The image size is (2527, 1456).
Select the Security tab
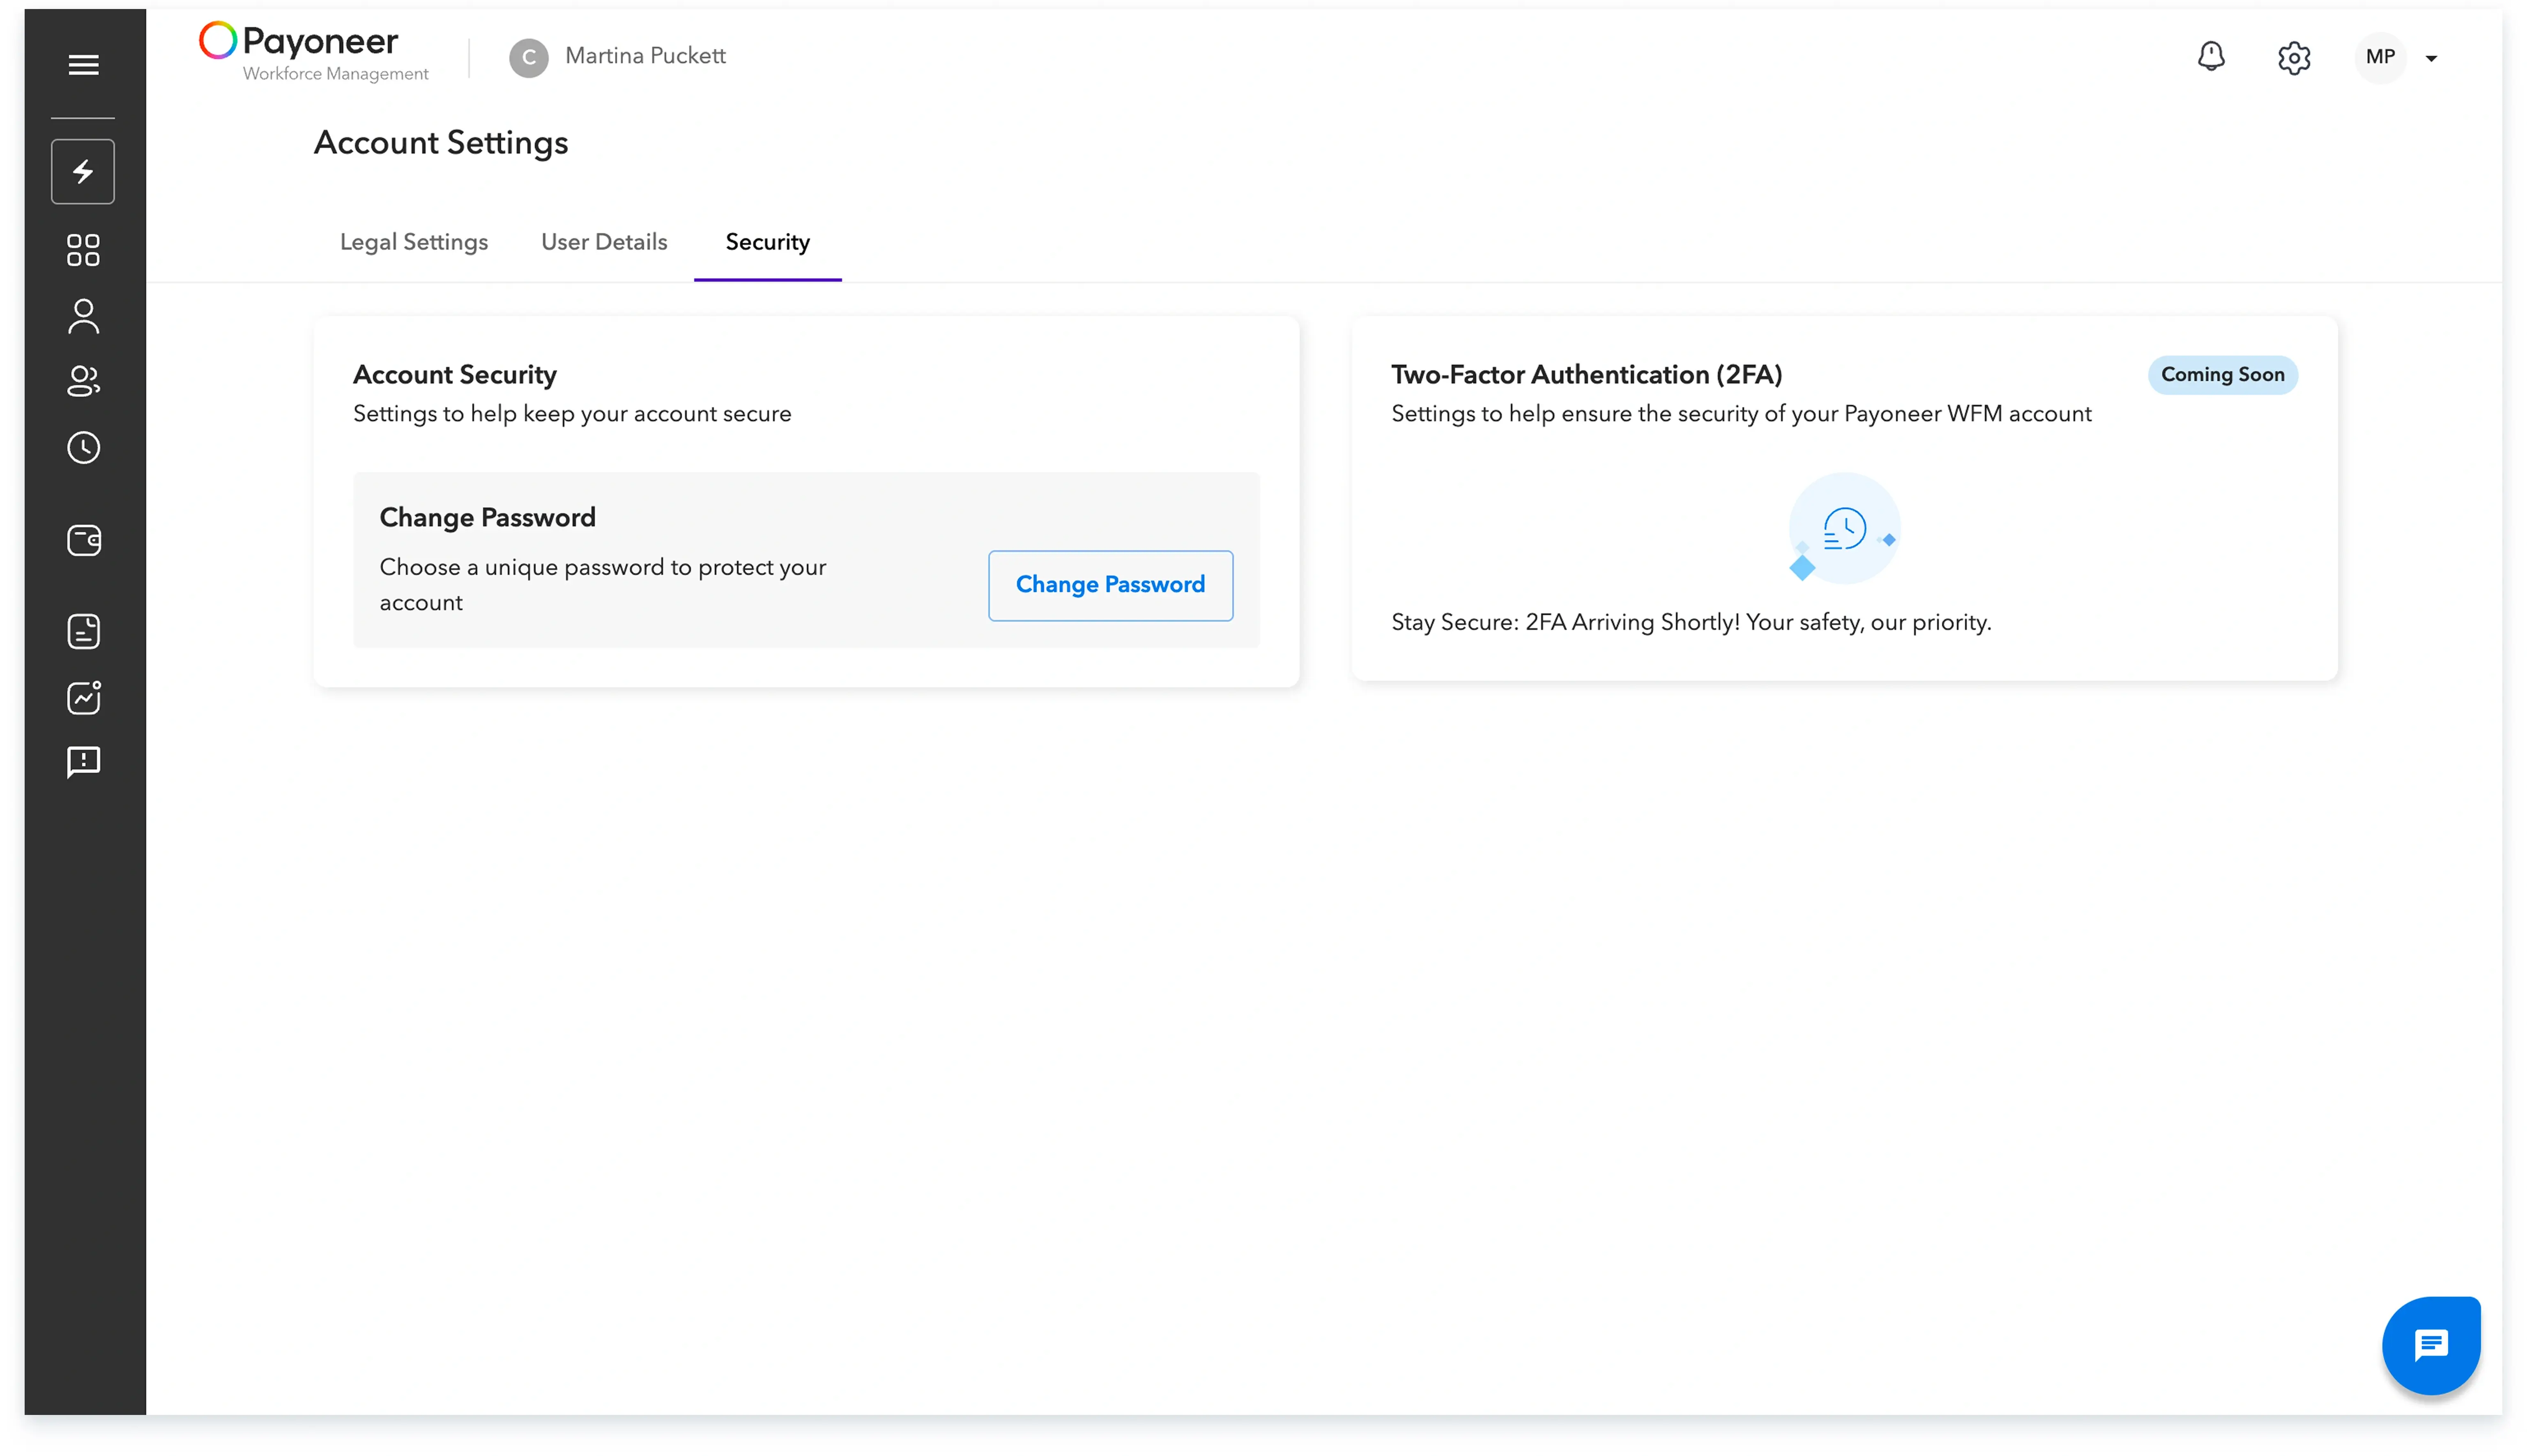767,242
